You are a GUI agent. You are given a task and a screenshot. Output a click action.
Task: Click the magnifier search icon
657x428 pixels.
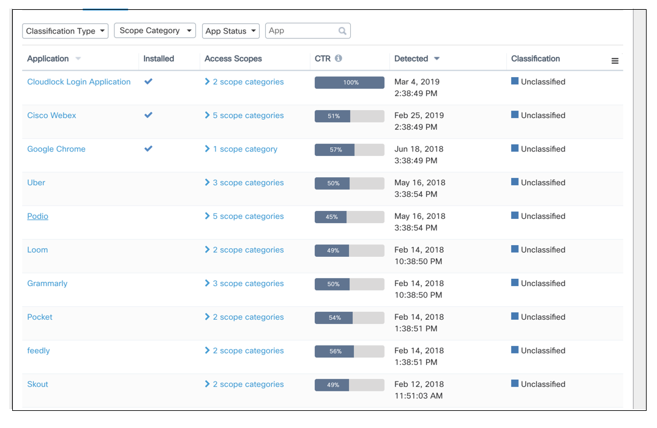click(x=342, y=31)
